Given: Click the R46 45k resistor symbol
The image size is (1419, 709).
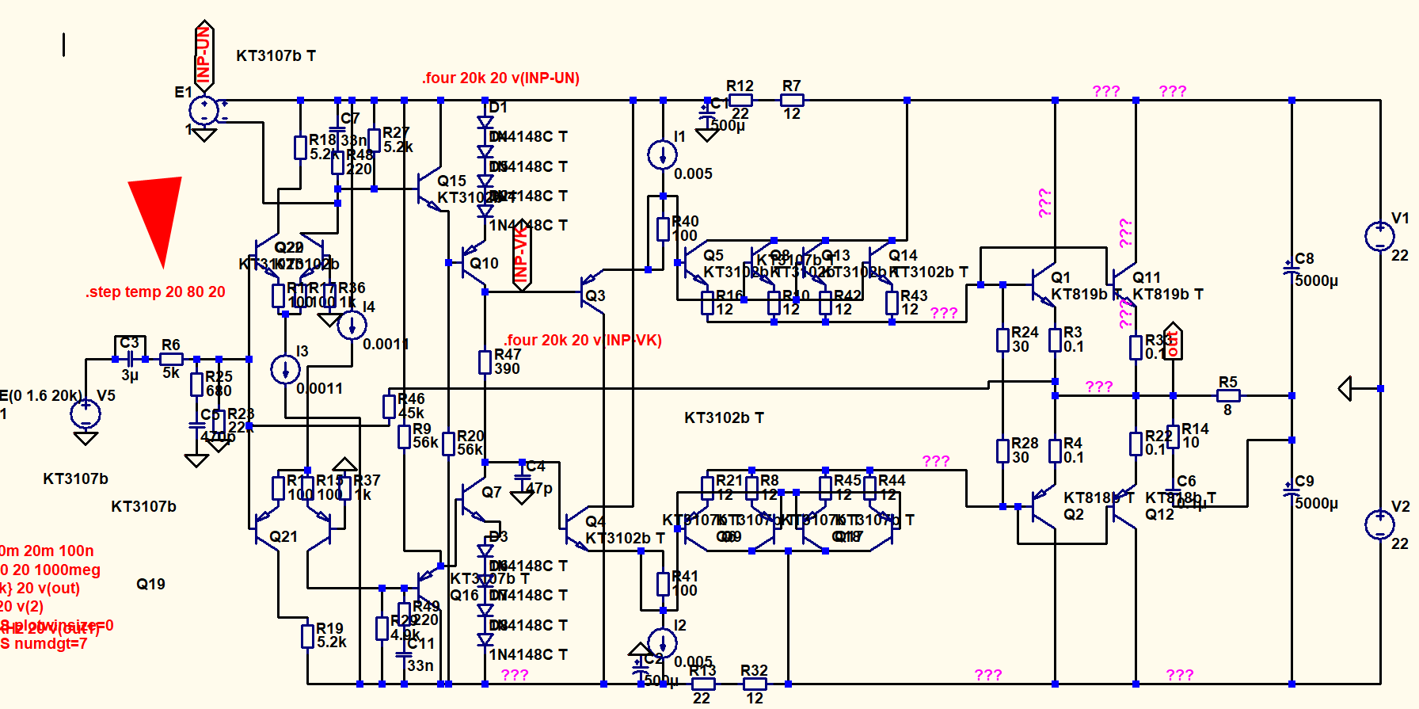Looking at the screenshot, I should pyautogui.click(x=389, y=406).
